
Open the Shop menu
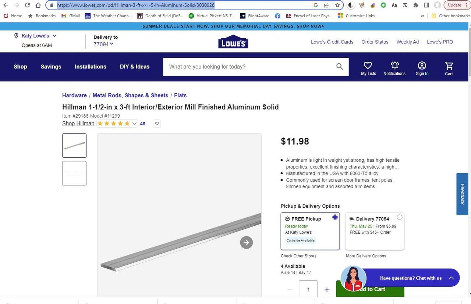(21, 67)
